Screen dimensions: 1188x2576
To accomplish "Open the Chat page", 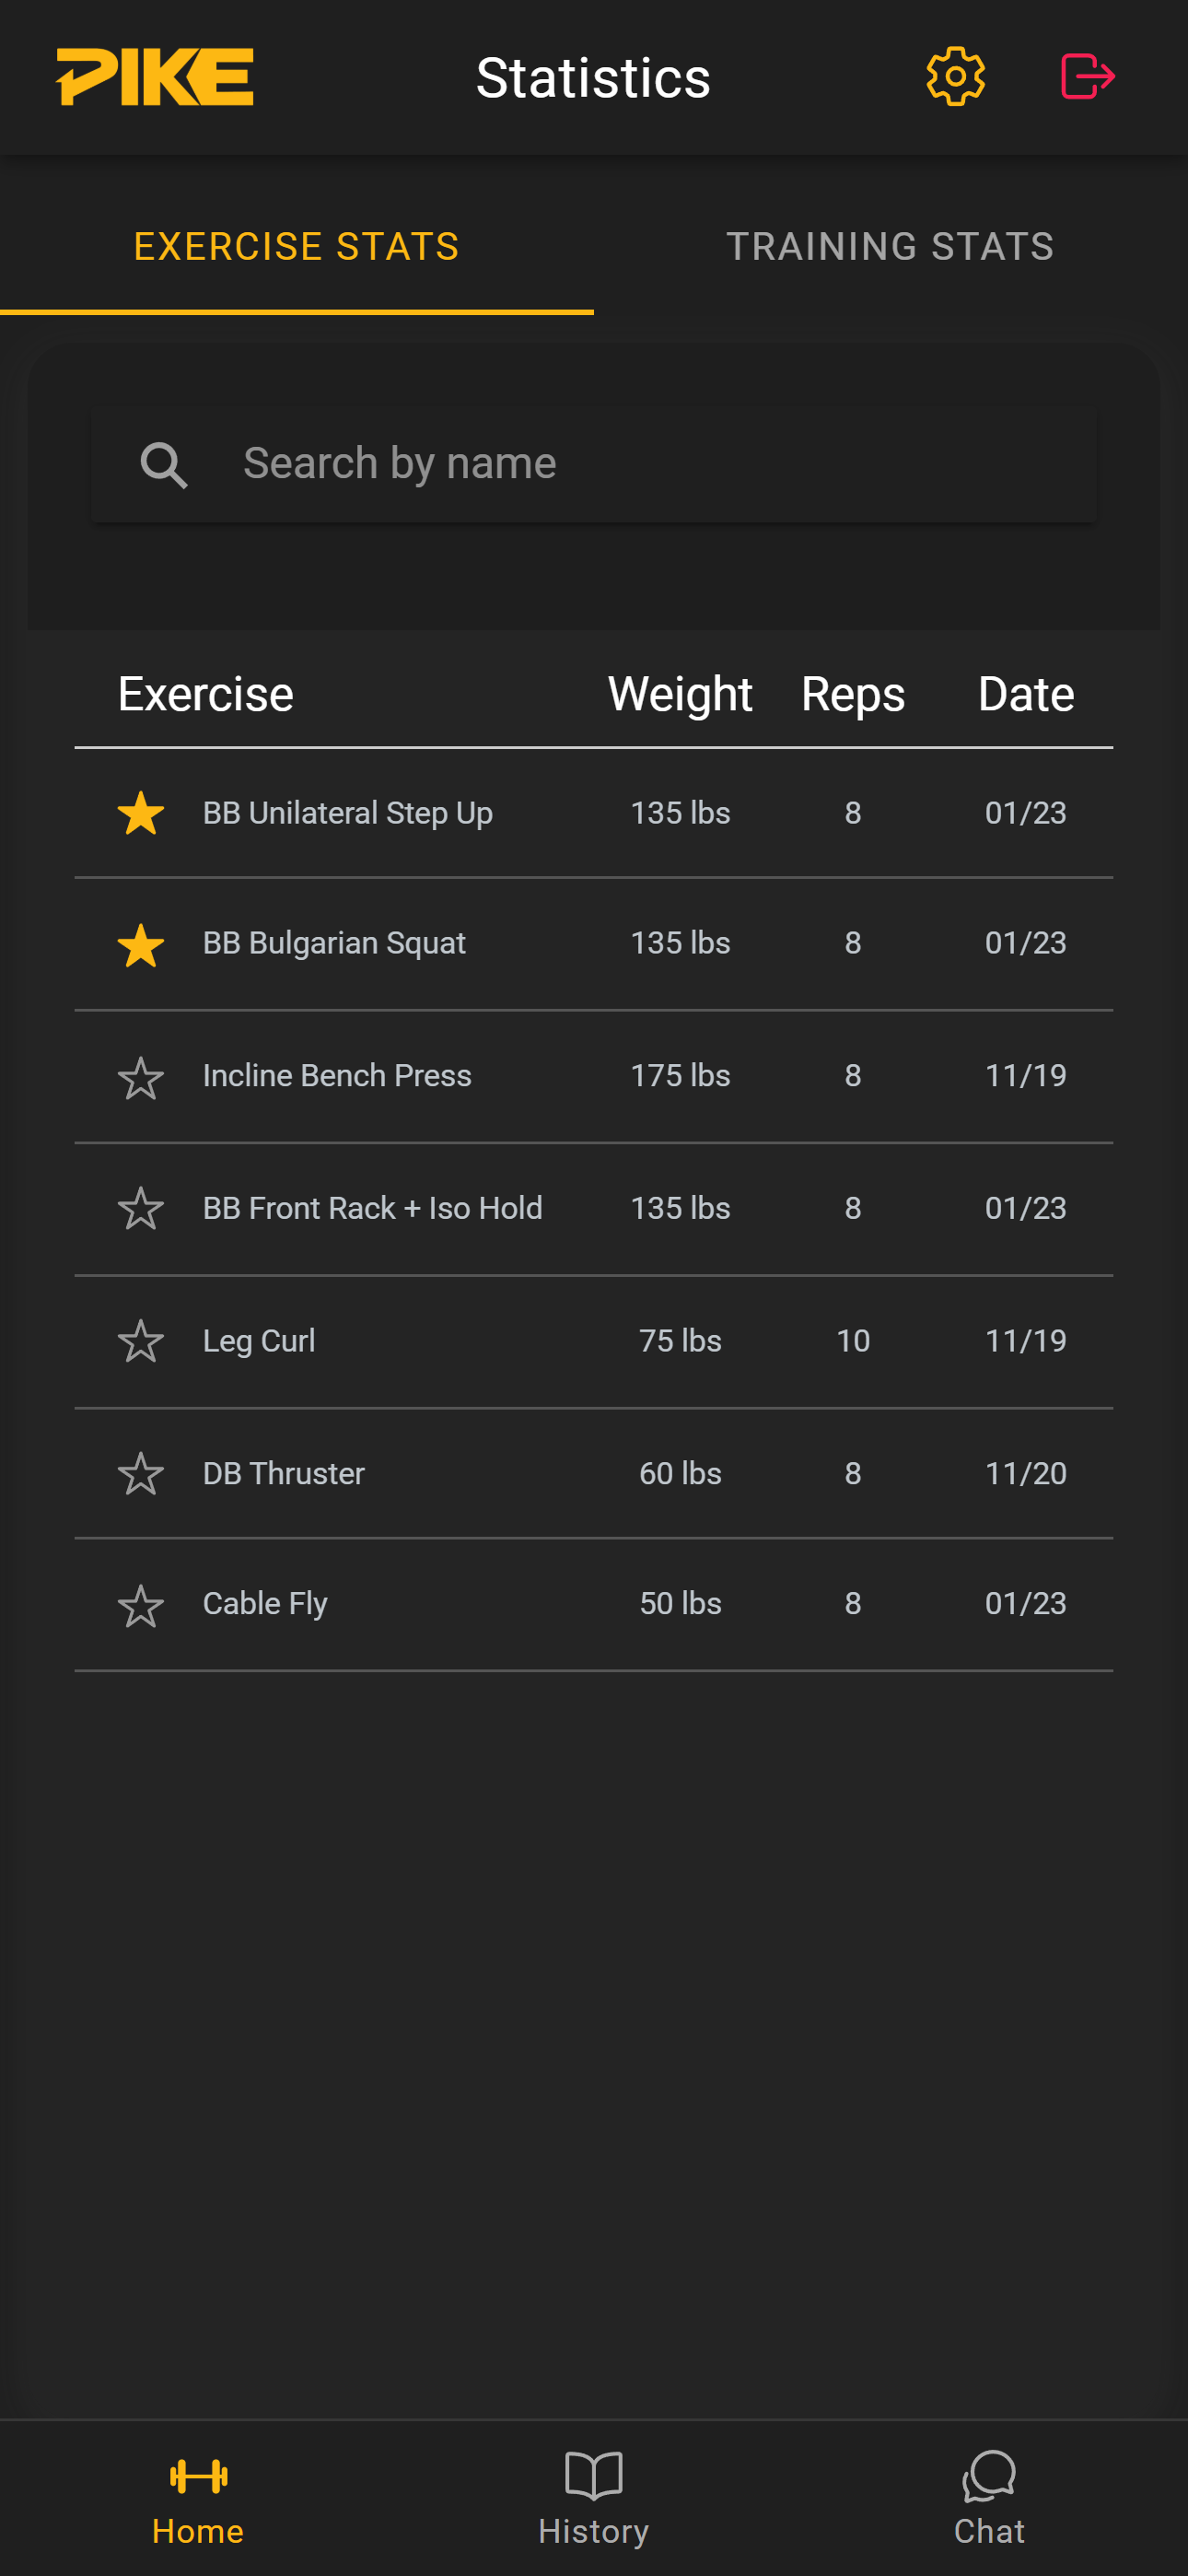I will [988, 2497].
